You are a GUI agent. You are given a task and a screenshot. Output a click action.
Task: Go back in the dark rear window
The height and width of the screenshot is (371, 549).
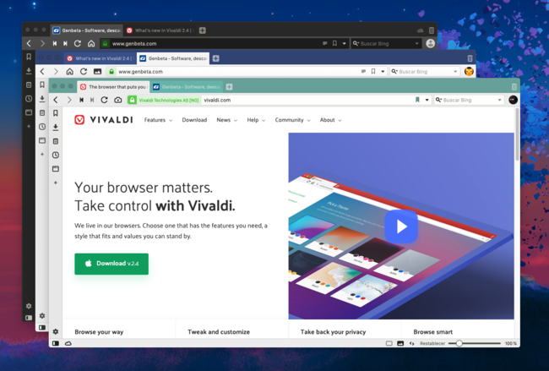click(29, 43)
